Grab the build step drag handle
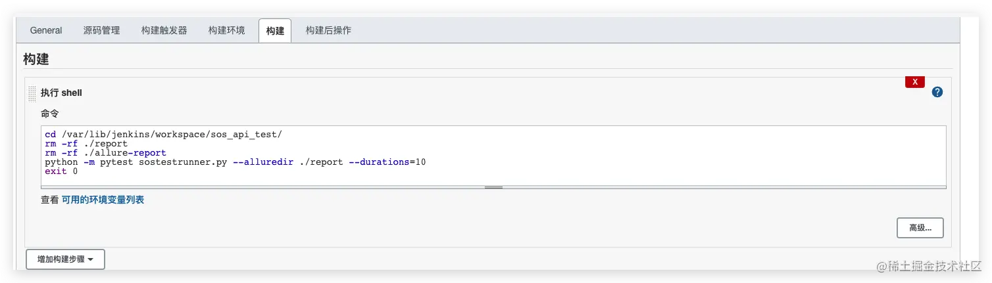Viewport: 992px width, 283px height. pyautogui.click(x=32, y=94)
